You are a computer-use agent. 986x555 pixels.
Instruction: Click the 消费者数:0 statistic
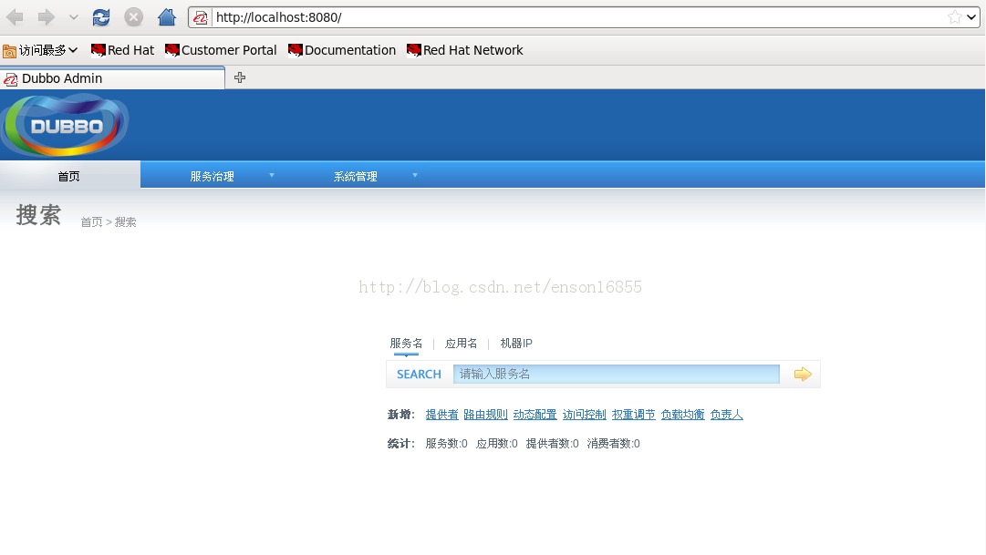coord(614,444)
